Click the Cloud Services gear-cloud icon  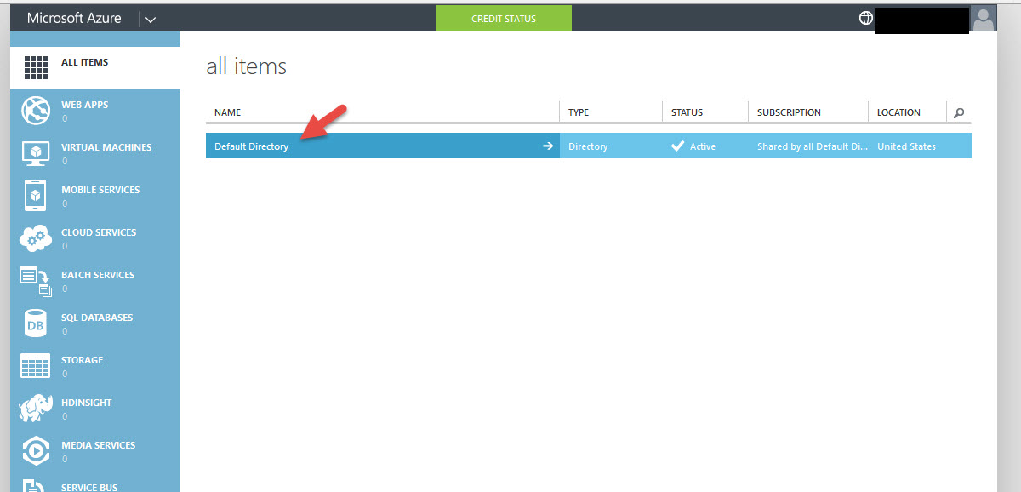tap(35, 238)
